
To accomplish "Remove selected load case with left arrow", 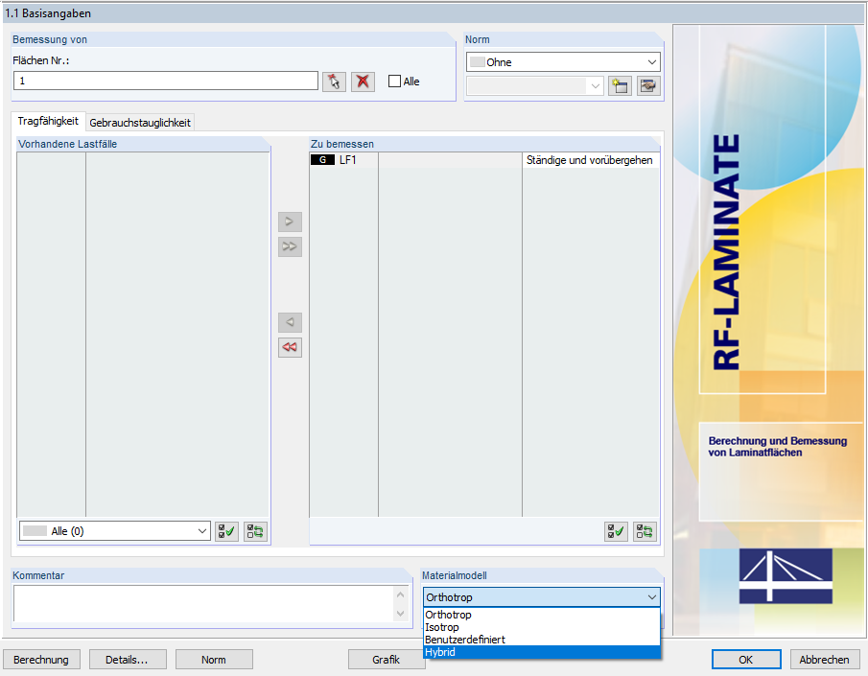I will tap(290, 322).
